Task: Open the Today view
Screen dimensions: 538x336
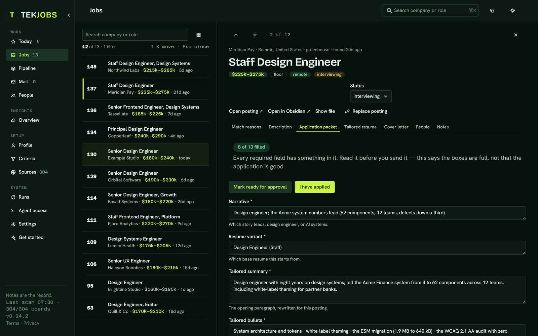Action: tap(37, 41)
